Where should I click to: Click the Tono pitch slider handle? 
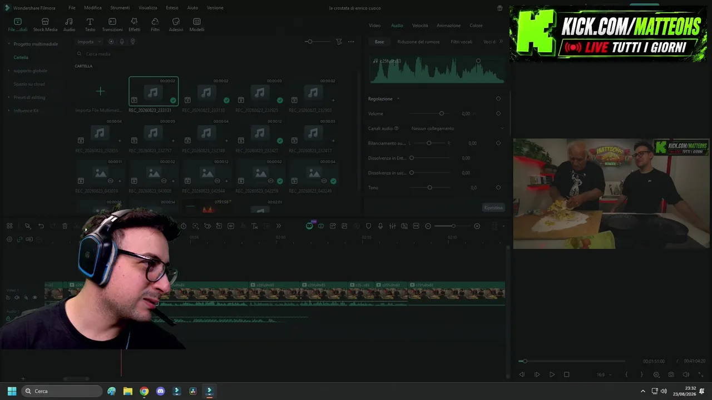(x=429, y=188)
